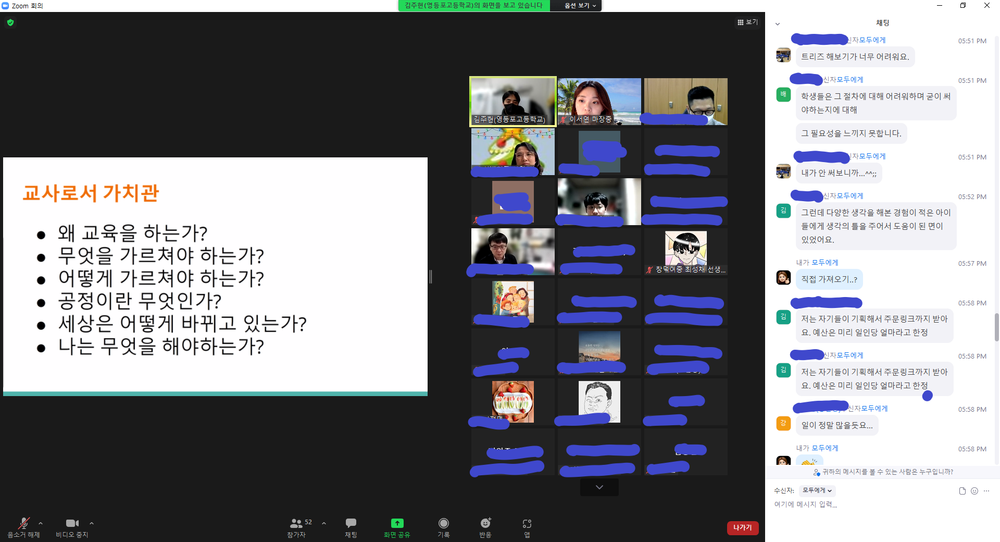Click the record icon in toolbar
This screenshot has width=1000, height=542.
(x=444, y=523)
